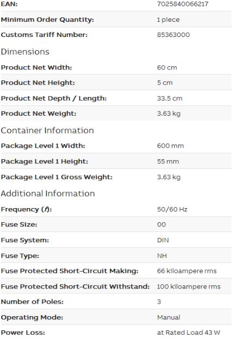Click the NH fuse type value
This screenshot has width=232, height=339.
162,256
